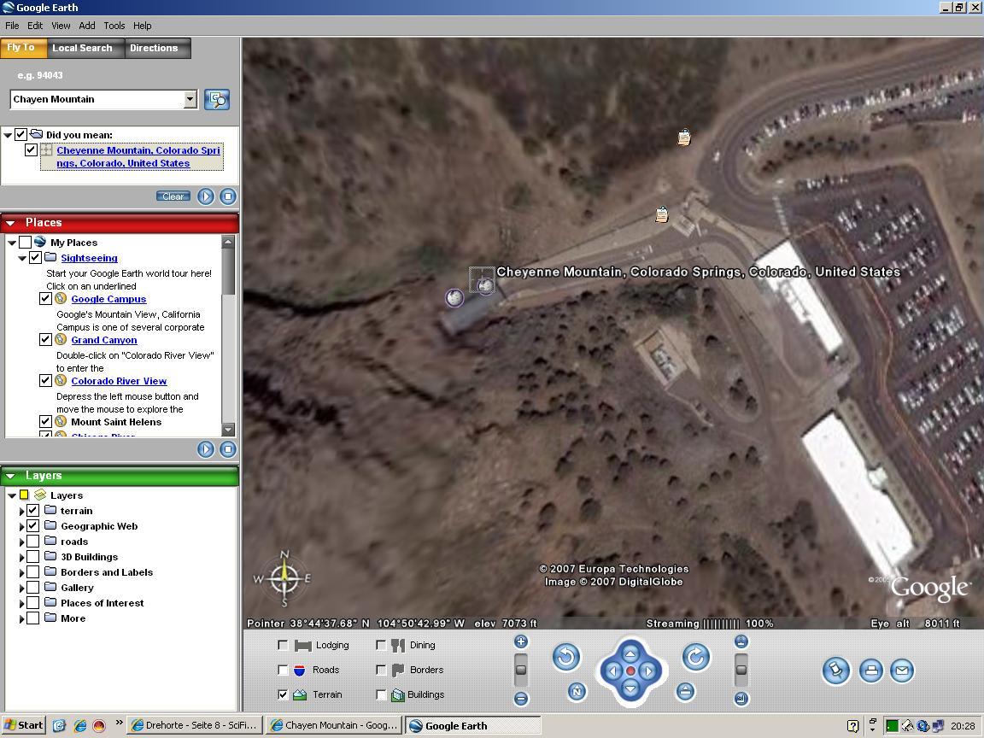Add a placemark with pushpin icon

coord(836,671)
